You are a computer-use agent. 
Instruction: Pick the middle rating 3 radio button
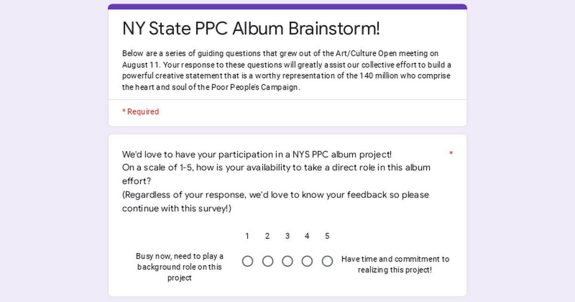point(287,261)
